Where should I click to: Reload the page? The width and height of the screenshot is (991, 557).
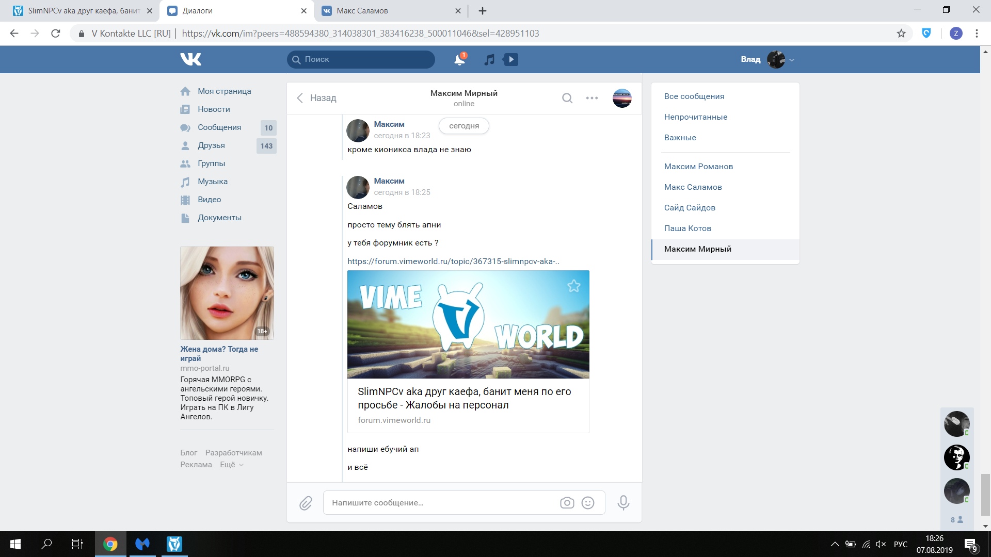click(56, 34)
